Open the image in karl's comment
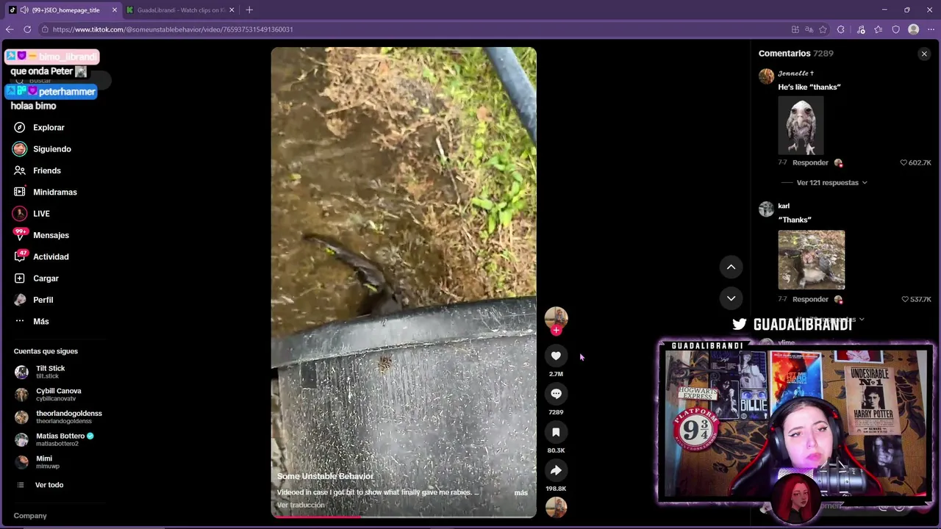Viewport: 941px width, 529px height. [812, 260]
